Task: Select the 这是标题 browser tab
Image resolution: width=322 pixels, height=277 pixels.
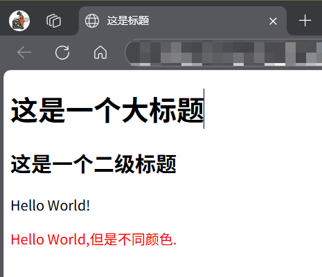Action: [183, 21]
